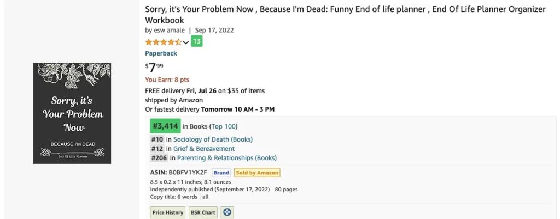The height and width of the screenshot is (219, 560).
Task: Click the star rating icons
Action: (x=164, y=42)
